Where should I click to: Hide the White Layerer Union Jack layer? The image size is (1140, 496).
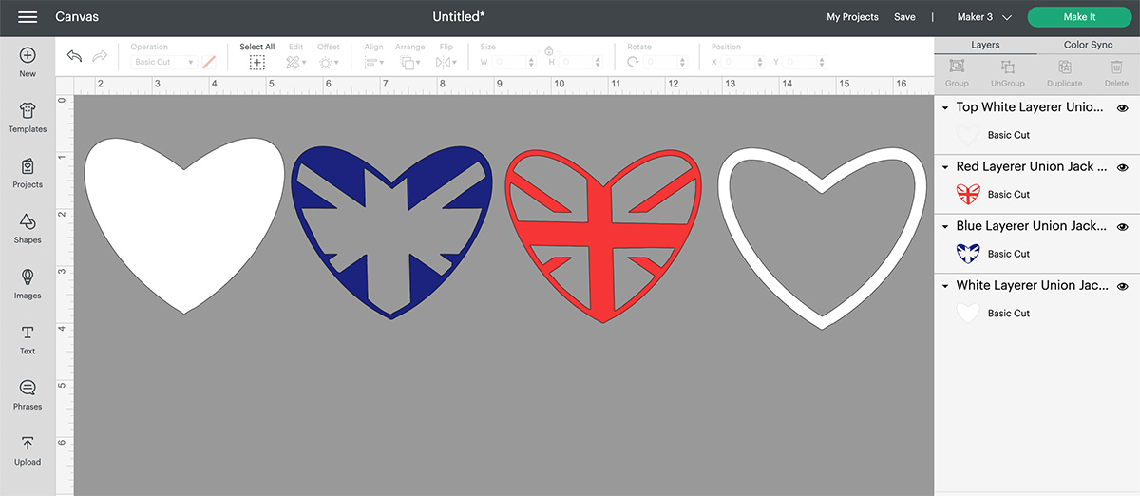[x=1122, y=286]
